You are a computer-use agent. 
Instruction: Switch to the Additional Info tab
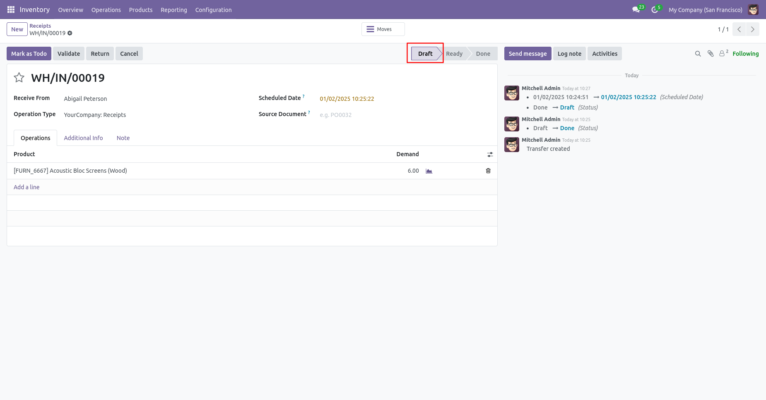83,138
